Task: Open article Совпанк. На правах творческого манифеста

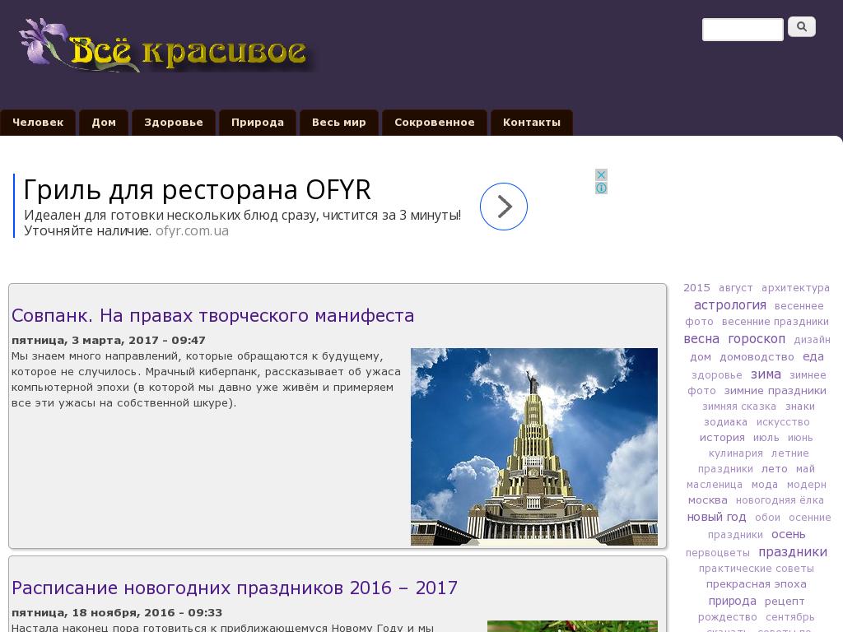Action: 213,315
